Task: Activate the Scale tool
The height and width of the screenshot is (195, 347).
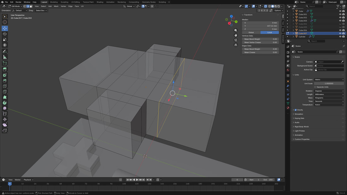Action: click(5, 40)
